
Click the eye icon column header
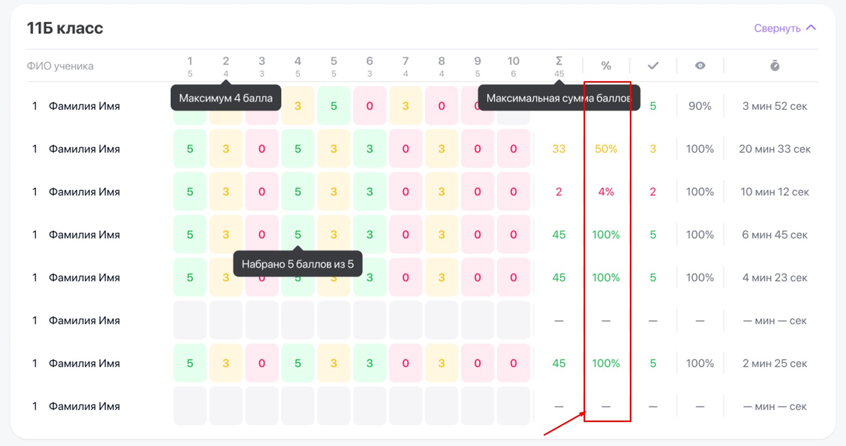[700, 65]
